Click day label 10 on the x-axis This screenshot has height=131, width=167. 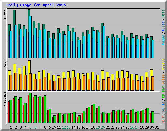[54, 127]
